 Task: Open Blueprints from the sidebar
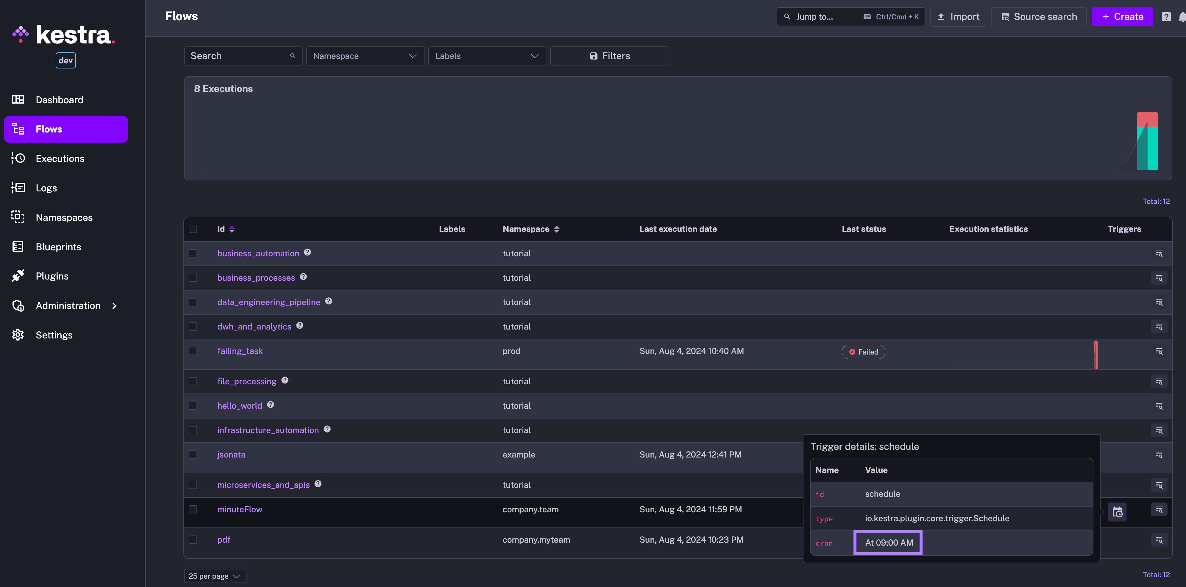pyautogui.click(x=58, y=247)
